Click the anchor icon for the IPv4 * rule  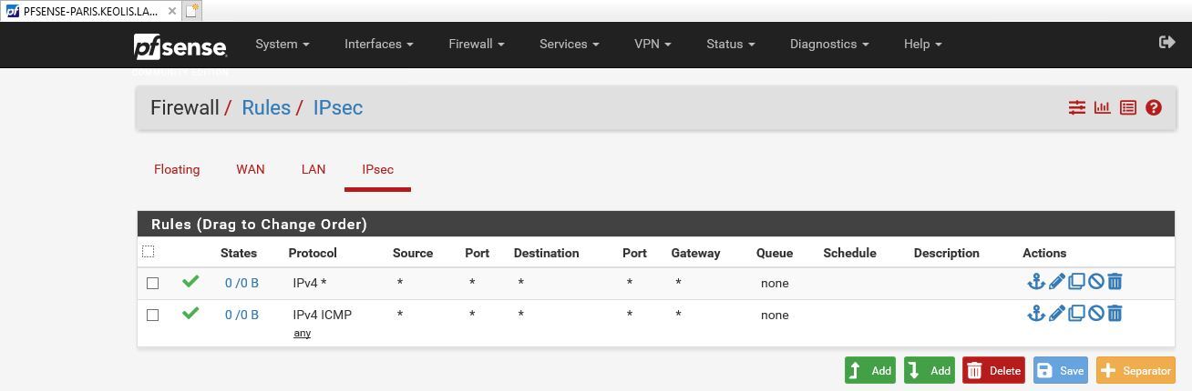1035,282
